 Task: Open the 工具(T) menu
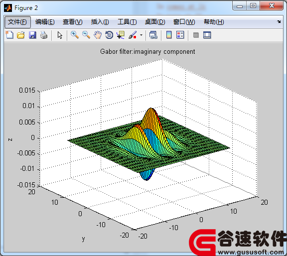tap(127, 22)
